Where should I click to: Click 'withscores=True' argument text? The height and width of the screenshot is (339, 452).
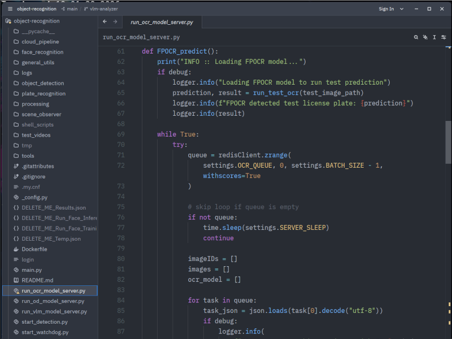(232, 176)
